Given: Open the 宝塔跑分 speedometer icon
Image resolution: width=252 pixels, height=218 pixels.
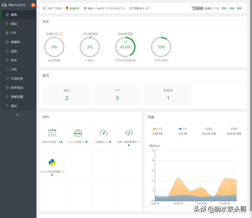Looking at the screenshot, I should click(x=103, y=133).
